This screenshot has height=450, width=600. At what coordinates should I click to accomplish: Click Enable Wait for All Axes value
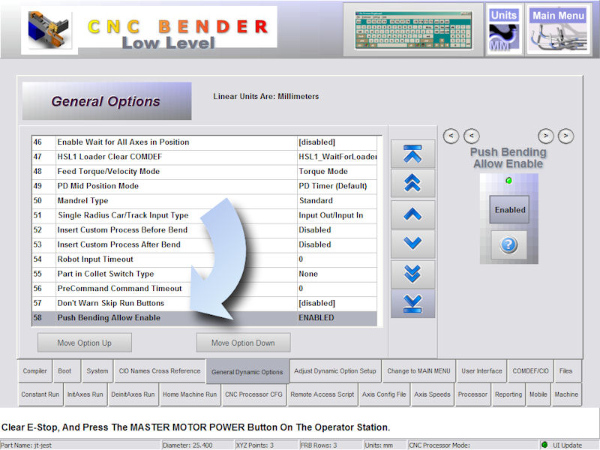(x=337, y=142)
